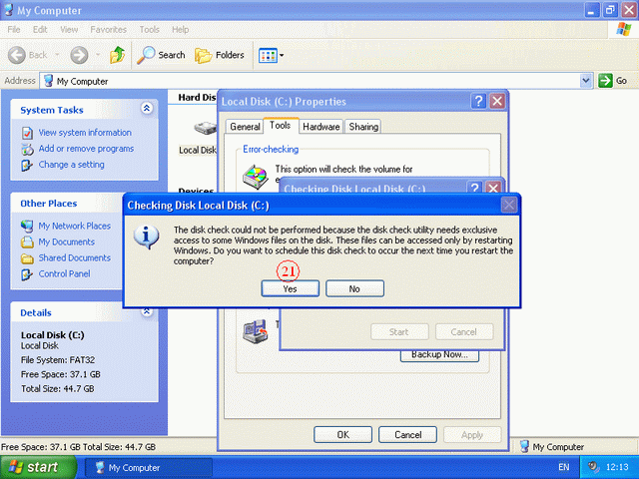The width and height of the screenshot is (639, 479).
Task: Open My Network Places link
Action: pos(75,226)
